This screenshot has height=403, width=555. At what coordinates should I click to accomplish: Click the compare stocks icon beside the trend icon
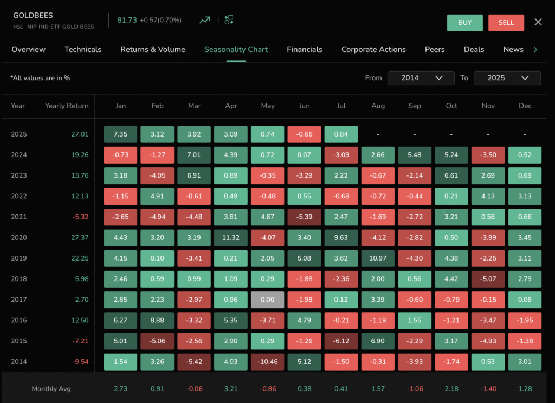pyautogui.click(x=228, y=19)
